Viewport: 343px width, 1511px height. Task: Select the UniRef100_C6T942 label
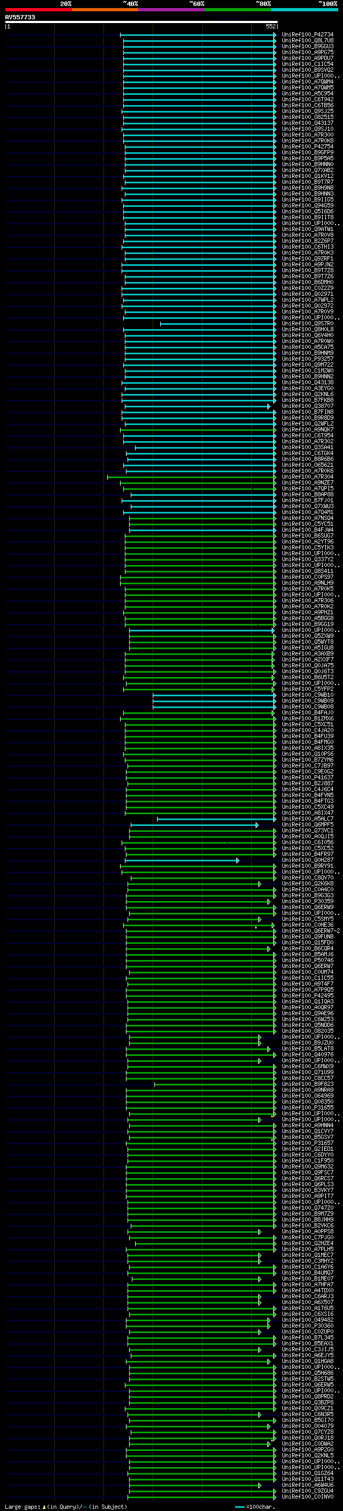[307, 100]
